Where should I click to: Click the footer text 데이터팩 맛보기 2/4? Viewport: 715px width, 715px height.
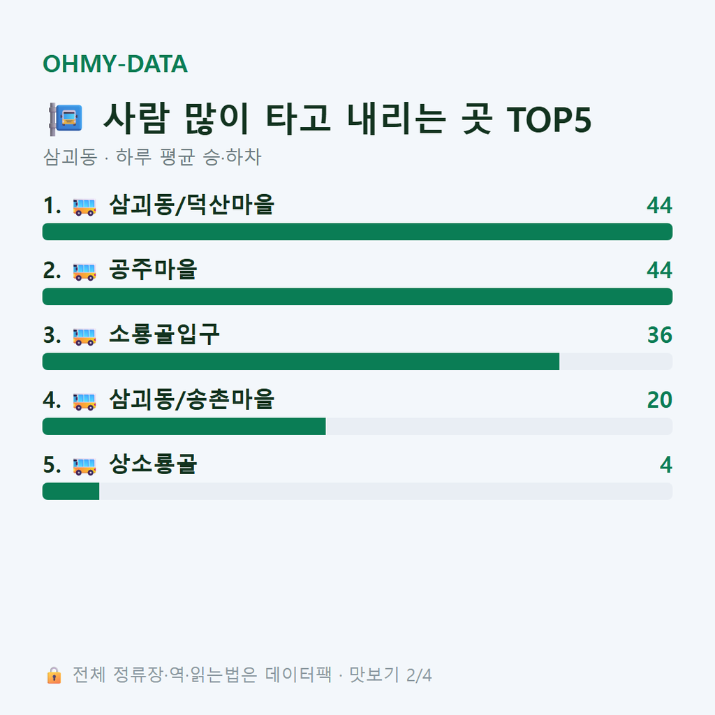pyautogui.click(x=348, y=675)
